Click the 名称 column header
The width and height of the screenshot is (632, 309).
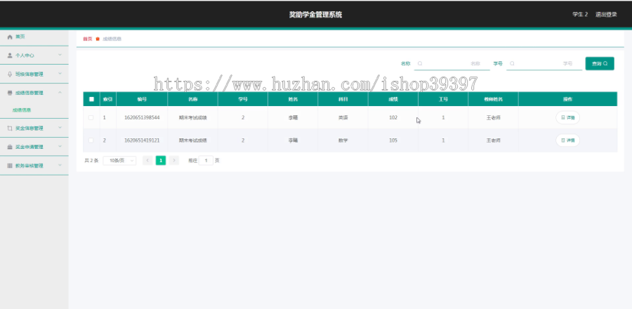(x=192, y=99)
